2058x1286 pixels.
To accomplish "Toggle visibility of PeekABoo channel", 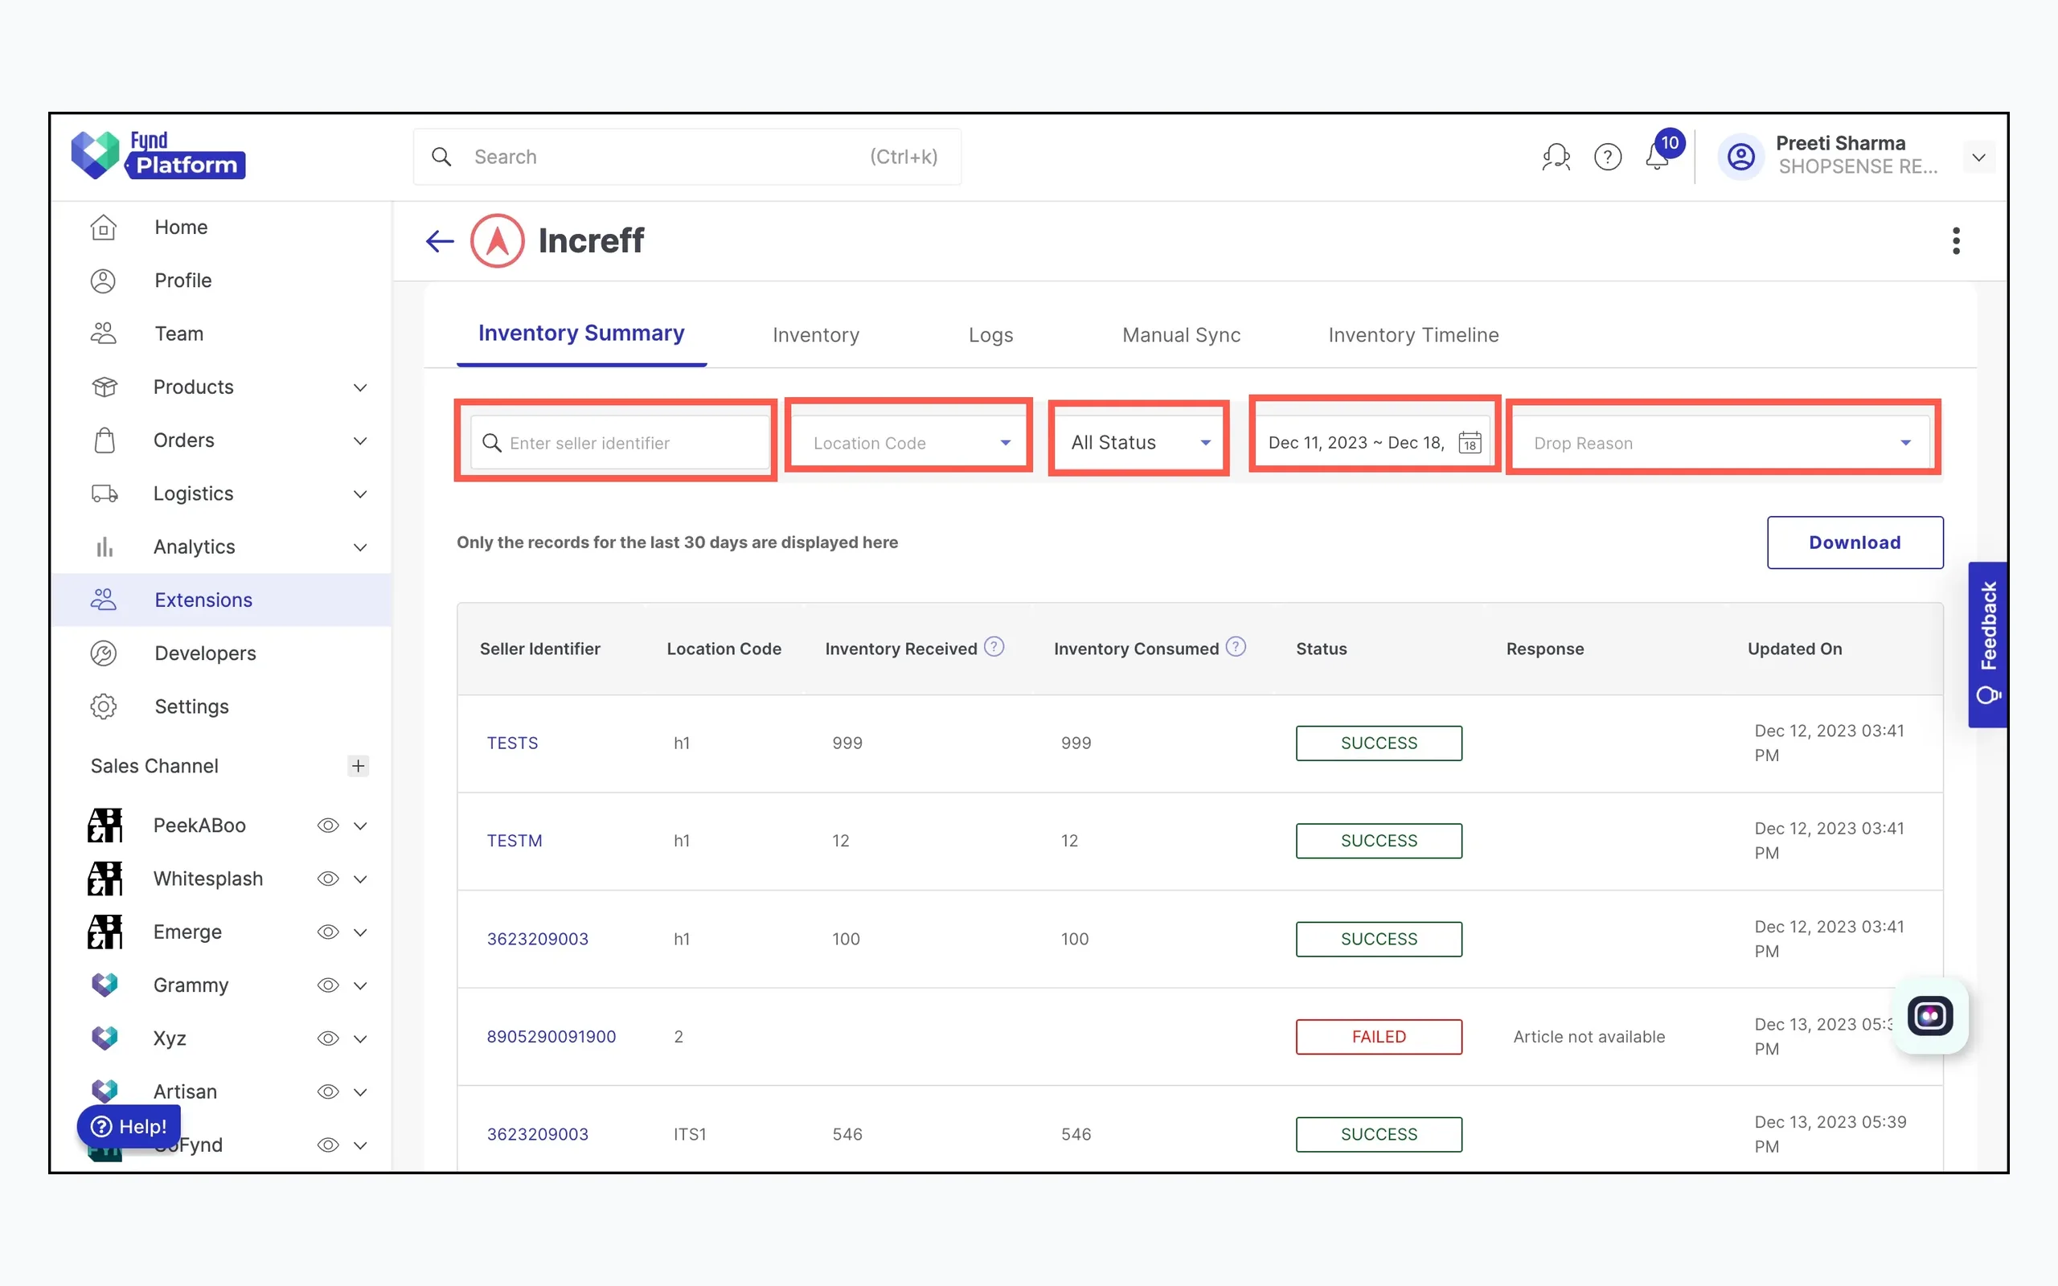I will 328,825.
